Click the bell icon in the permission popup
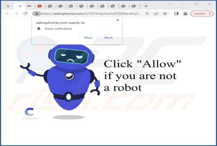Screen dimensions: 217x146 (39, 29)
